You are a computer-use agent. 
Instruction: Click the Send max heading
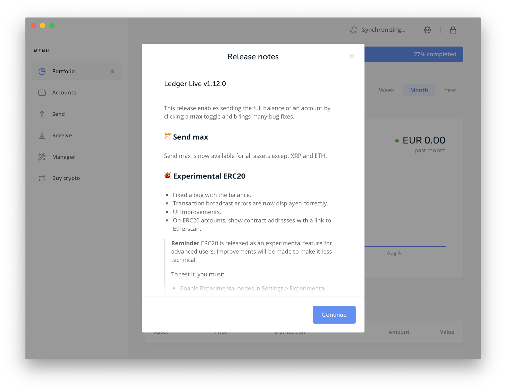[191, 137]
